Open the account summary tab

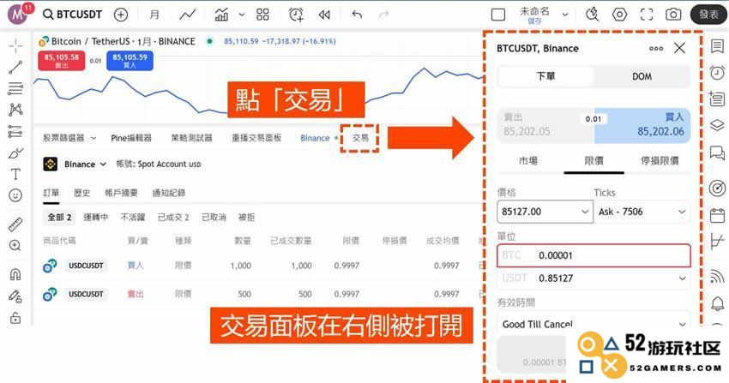(121, 193)
